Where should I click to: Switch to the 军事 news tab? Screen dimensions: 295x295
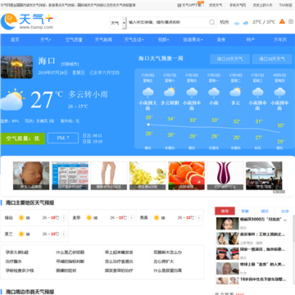pos(245,211)
